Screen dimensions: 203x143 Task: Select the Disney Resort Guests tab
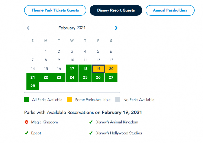116,10
